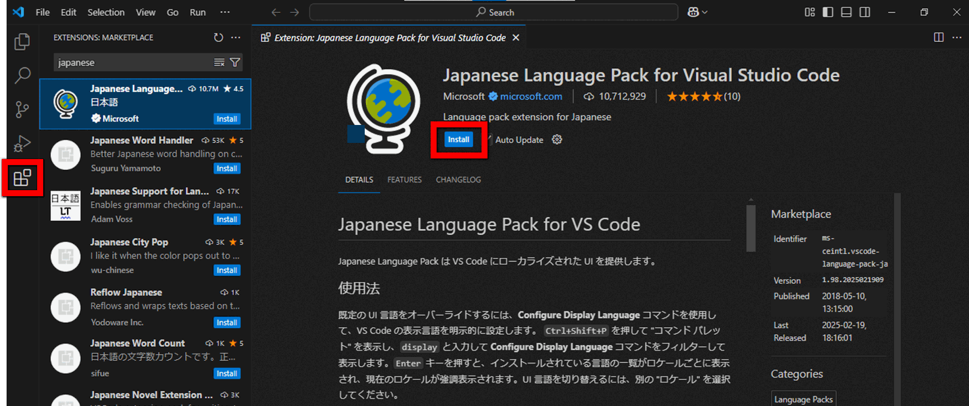Open the Edit menu
Image resolution: width=969 pixels, height=406 pixels.
click(x=69, y=12)
